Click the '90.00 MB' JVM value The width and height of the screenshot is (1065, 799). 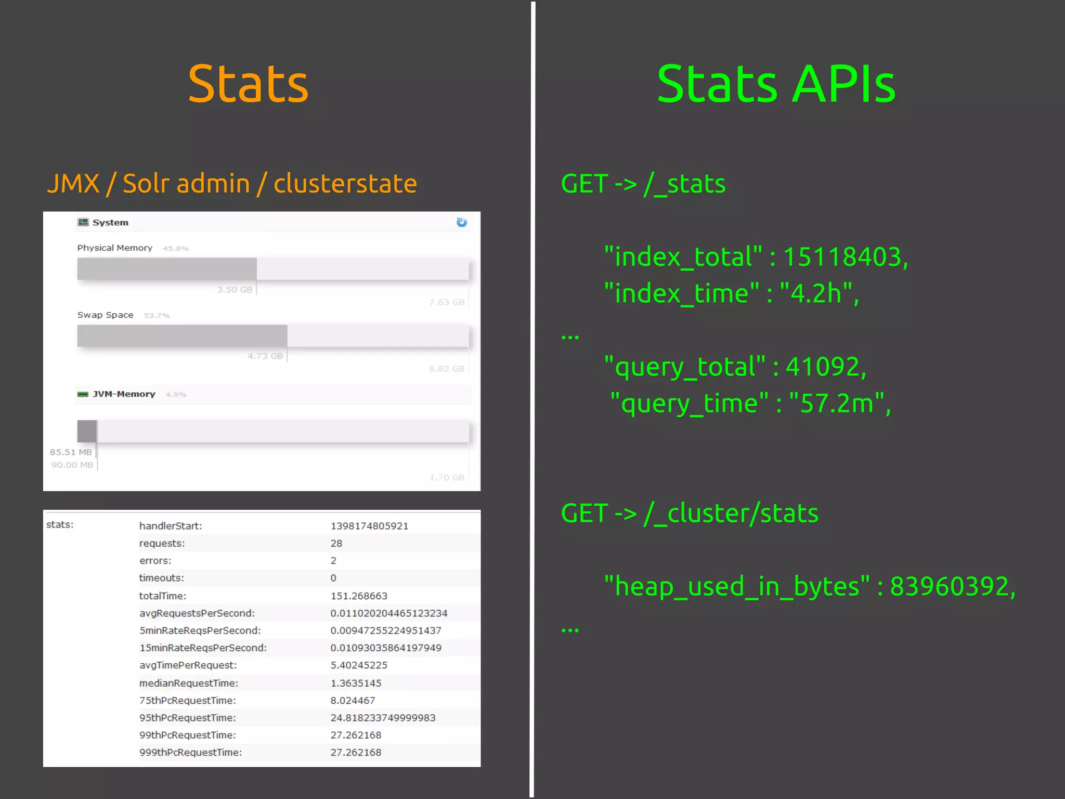pyautogui.click(x=72, y=465)
